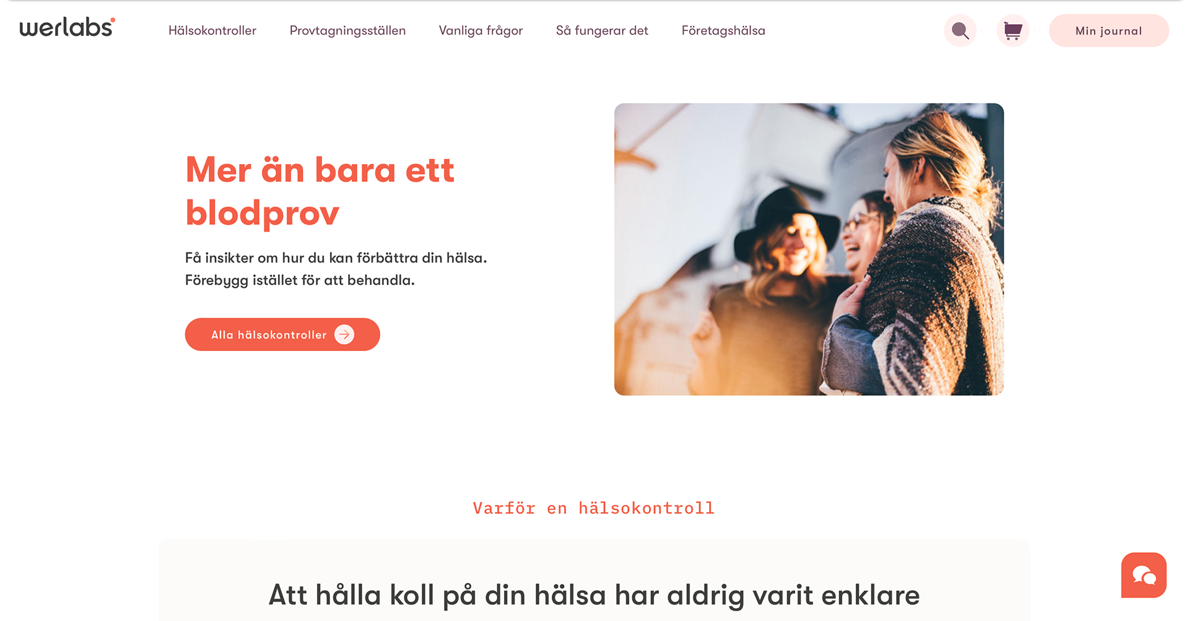Click the Mer än bara ett blodprov headline
Screen dimensions: 1189x621
click(320, 191)
